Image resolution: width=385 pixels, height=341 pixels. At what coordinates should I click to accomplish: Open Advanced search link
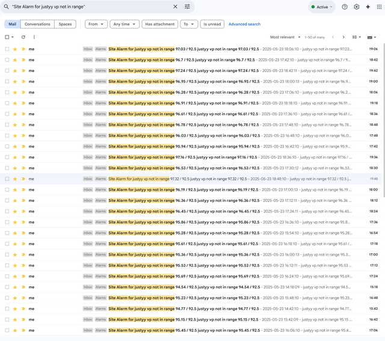coord(245,24)
